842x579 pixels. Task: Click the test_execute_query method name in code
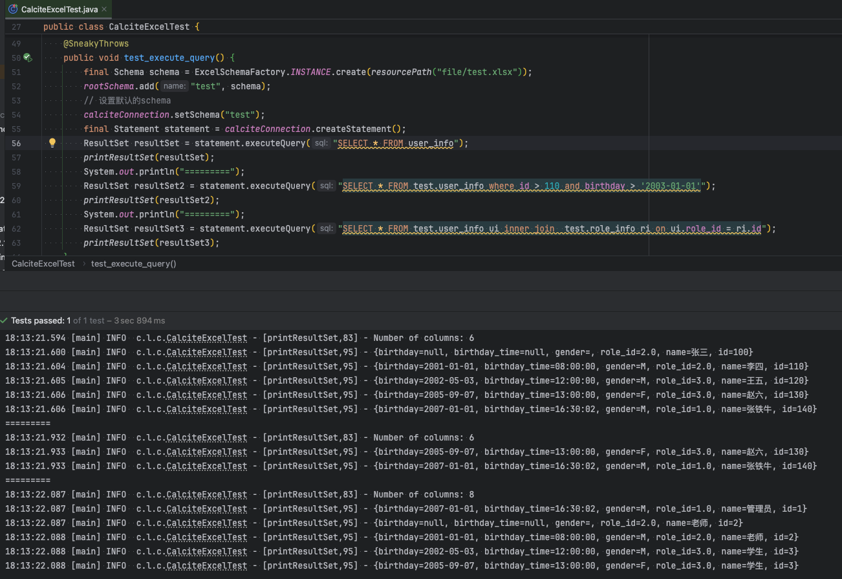[x=169, y=58]
